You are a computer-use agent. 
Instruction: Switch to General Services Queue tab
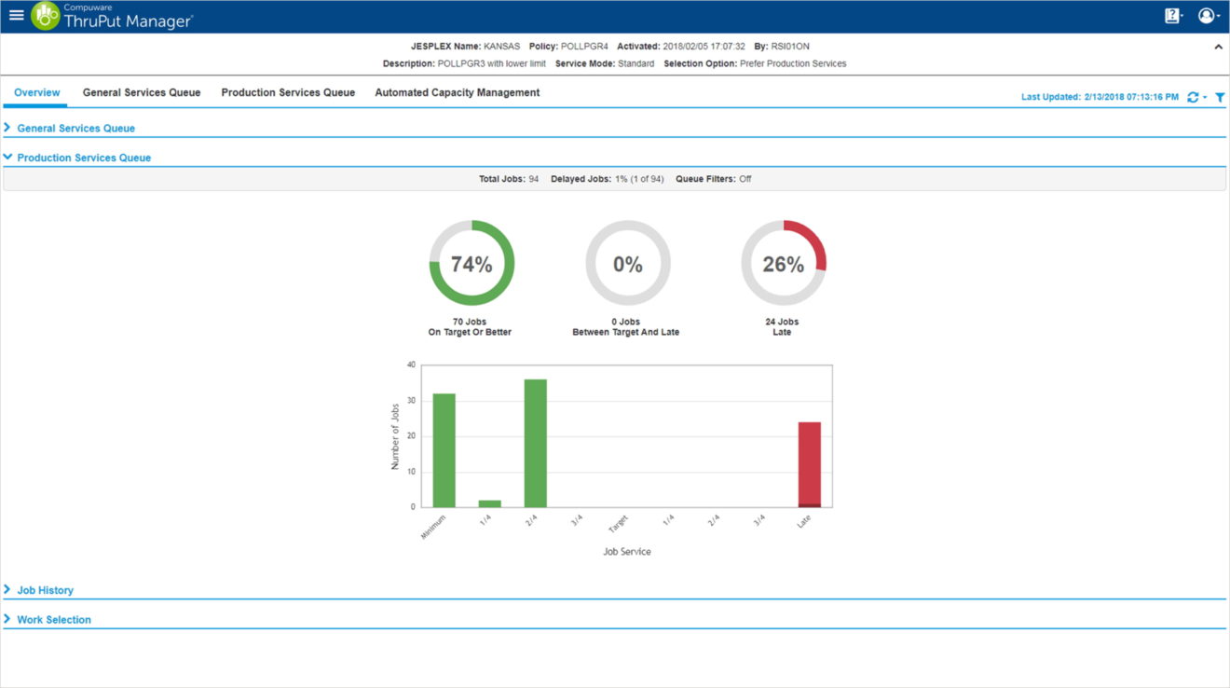[142, 93]
